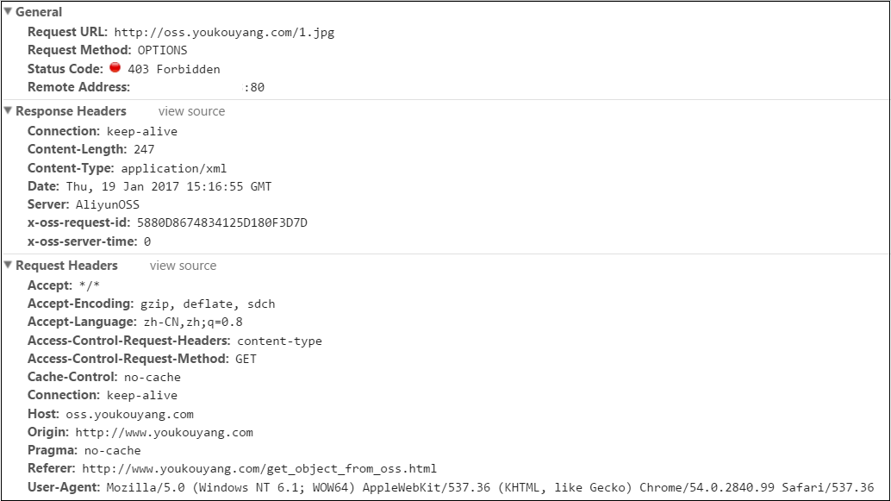Collapse the General section triangle
This screenshot has width=891, height=501.
8,11
